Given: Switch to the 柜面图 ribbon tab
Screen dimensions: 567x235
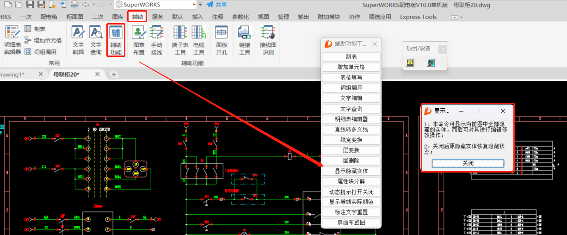Looking at the screenshot, I should [x=74, y=17].
